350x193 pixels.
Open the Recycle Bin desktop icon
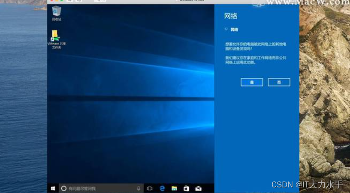pyautogui.click(x=57, y=13)
